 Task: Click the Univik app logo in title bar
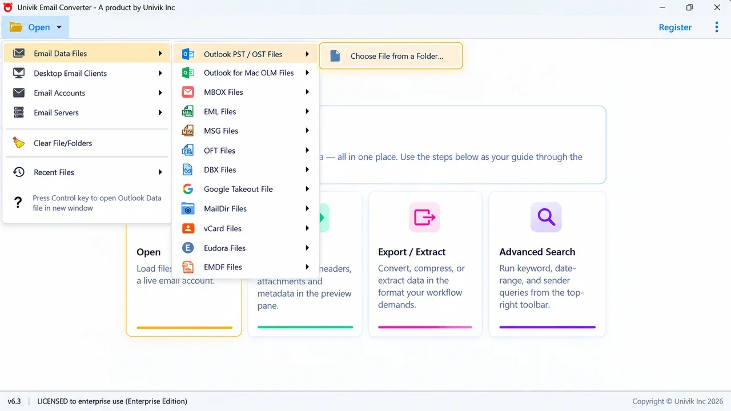[8, 7]
